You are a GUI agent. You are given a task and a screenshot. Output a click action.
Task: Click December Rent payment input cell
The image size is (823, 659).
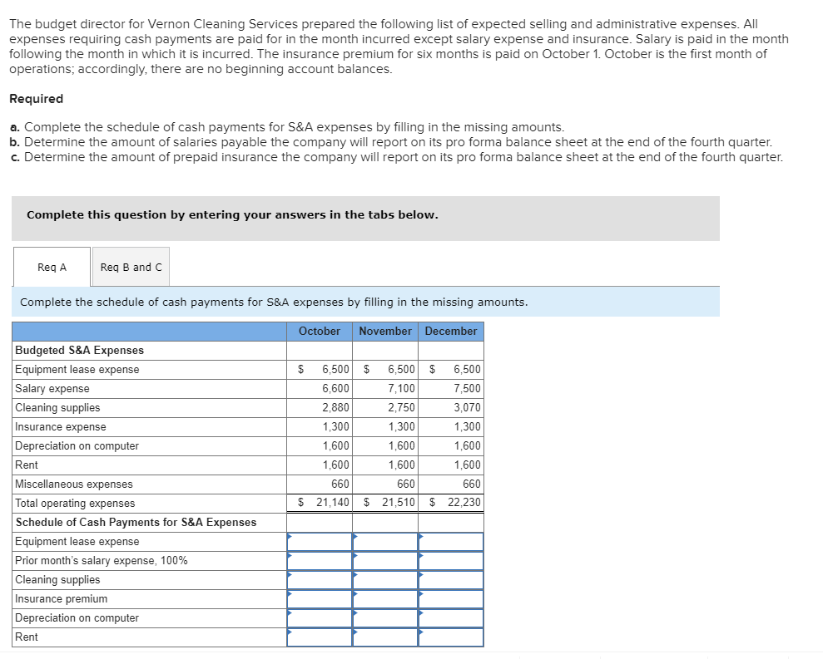(451, 637)
